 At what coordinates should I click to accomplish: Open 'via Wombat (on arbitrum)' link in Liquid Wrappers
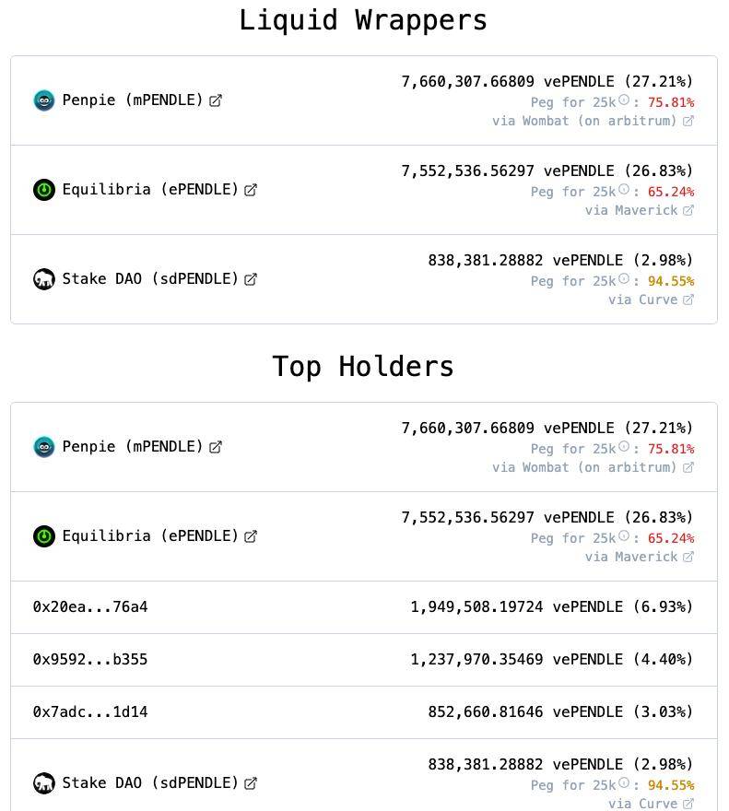coord(593,121)
